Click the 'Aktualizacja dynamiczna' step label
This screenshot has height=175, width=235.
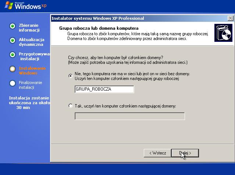[32, 42]
